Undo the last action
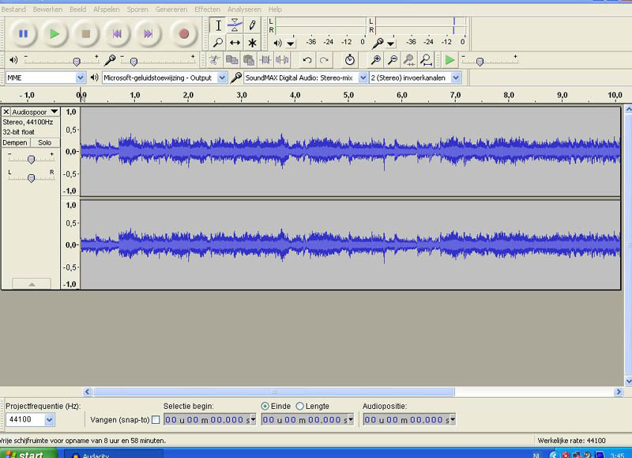632x458 pixels. [307, 60]
